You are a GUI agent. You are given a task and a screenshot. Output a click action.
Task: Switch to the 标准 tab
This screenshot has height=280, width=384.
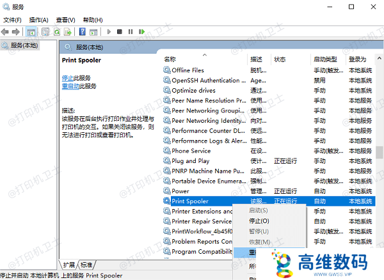click(86, 265)
